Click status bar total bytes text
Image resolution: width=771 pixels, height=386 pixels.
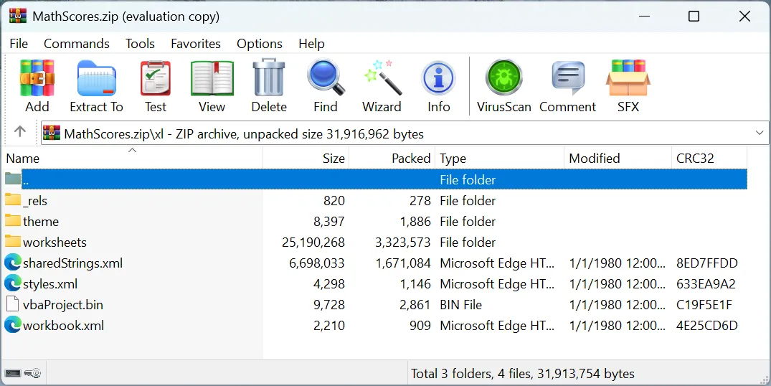523,374
